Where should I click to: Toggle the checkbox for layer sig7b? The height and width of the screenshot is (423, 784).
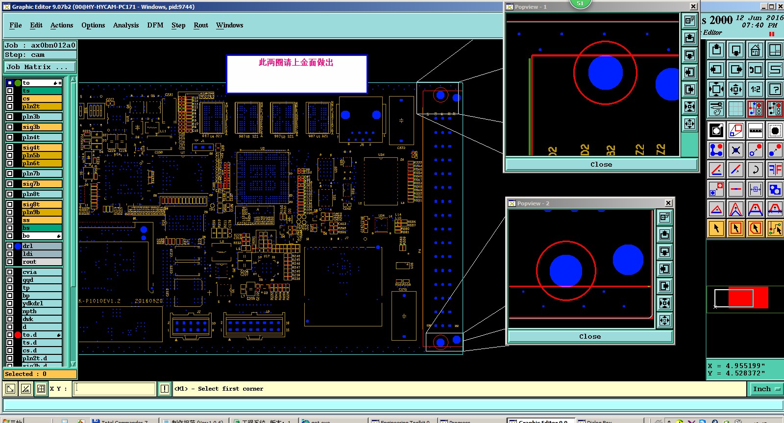[10, 184]
